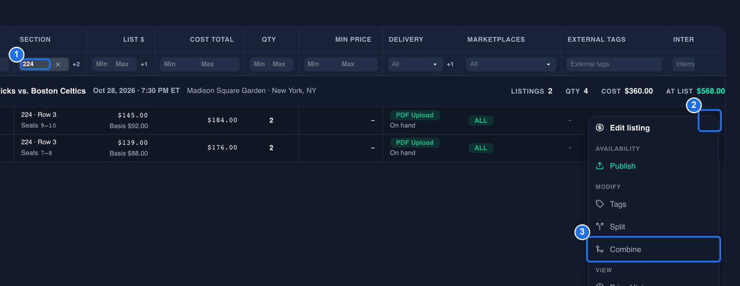740x286 pixels.
Task: Click Max field under Min Price
Action: 348,64
